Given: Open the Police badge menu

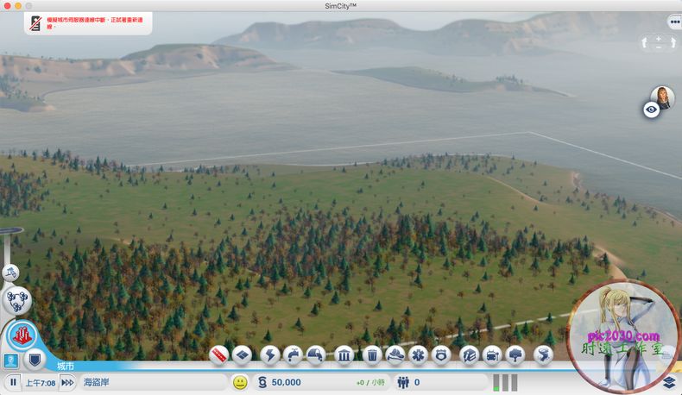Looking at the screenshot, I should click(x=441, y=355).
